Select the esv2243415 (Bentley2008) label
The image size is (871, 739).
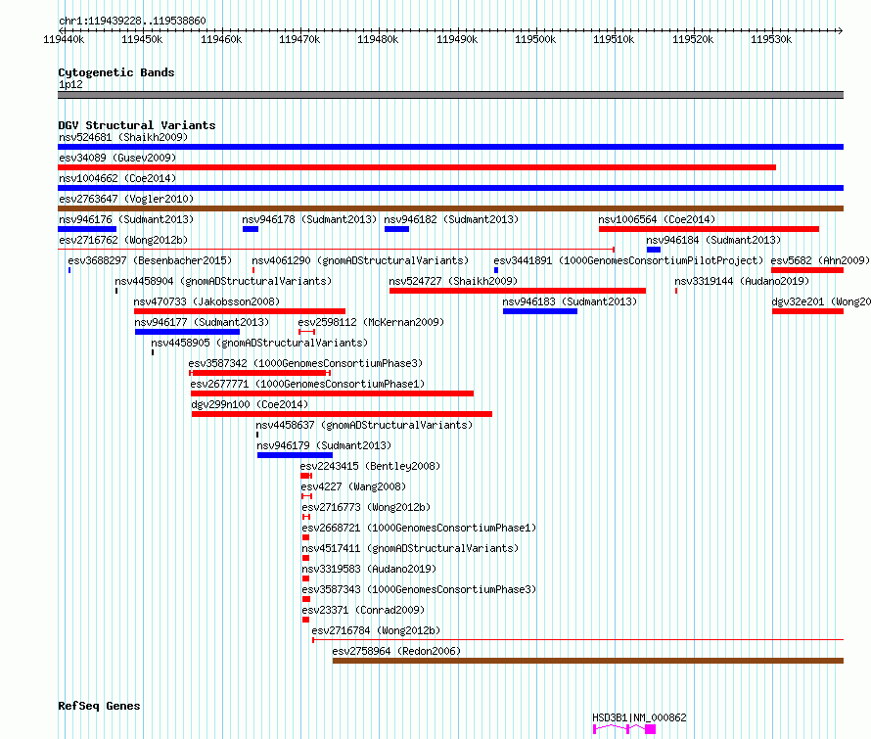(x=370, y=466)
